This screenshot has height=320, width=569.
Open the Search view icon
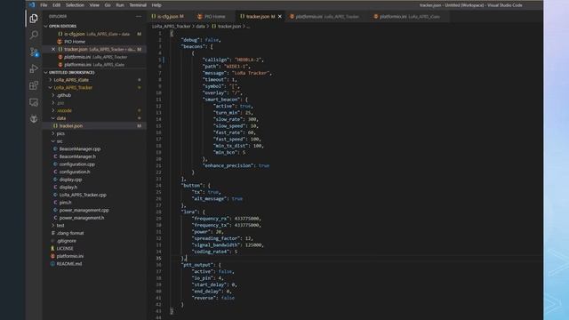[34, 35]
